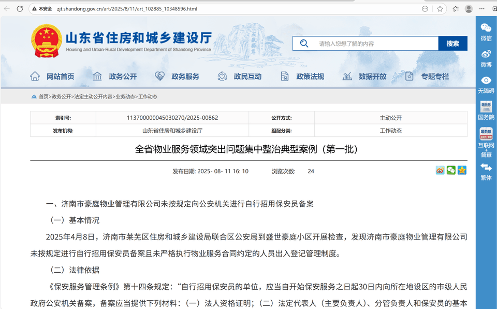Click the magnifier icon in the search bar
The width and height of the screenshot is (497, 309).
304,44
